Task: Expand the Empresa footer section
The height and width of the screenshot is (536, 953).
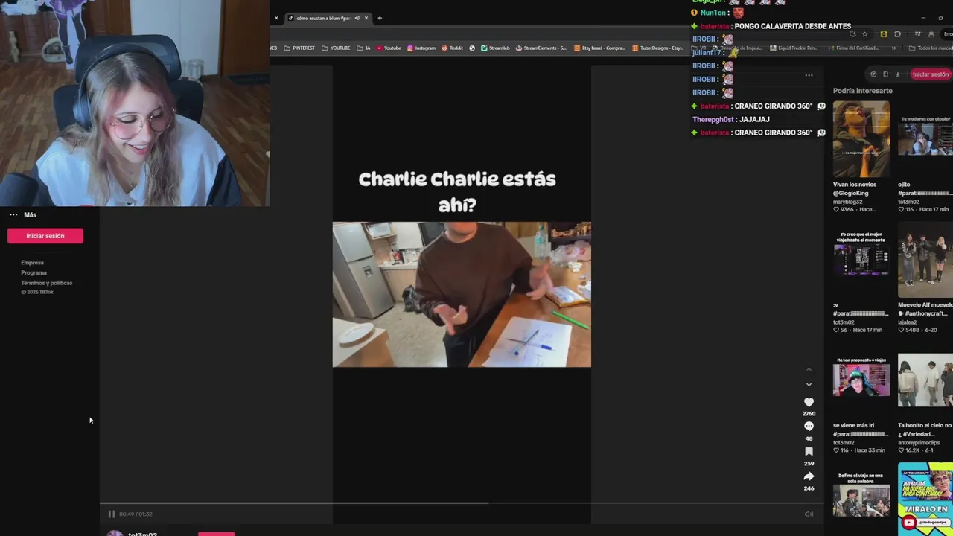Action: (32, 263)
